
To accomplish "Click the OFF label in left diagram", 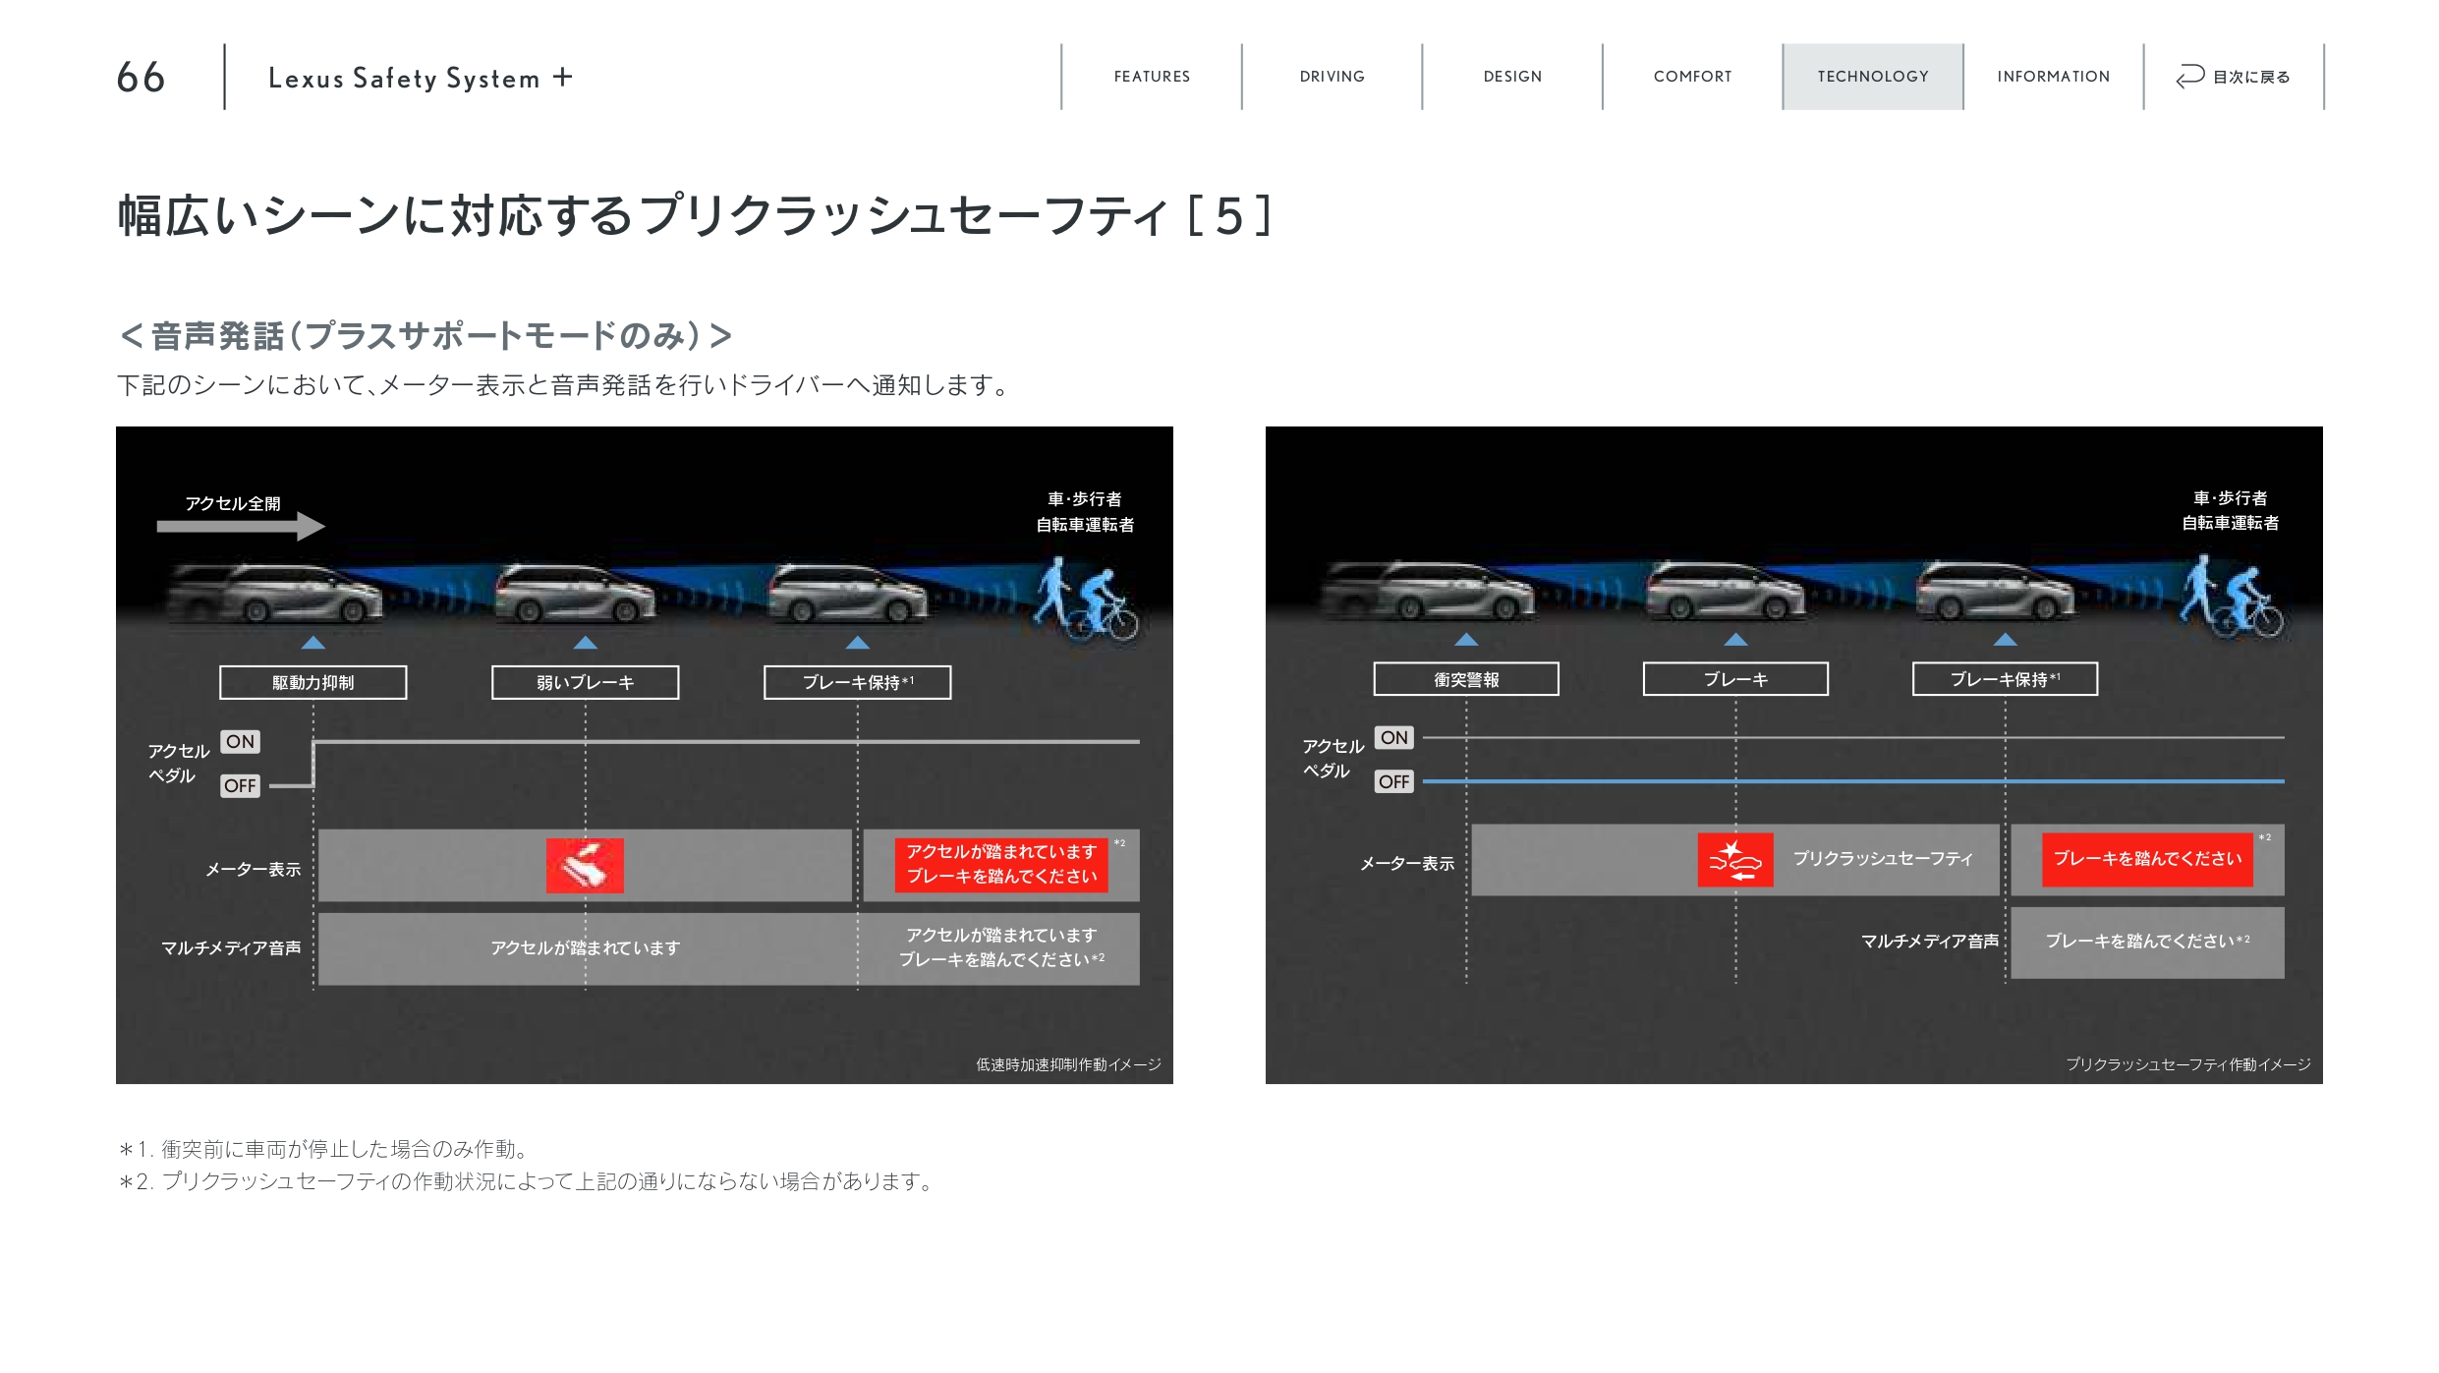I will click(x=240, y=785).
